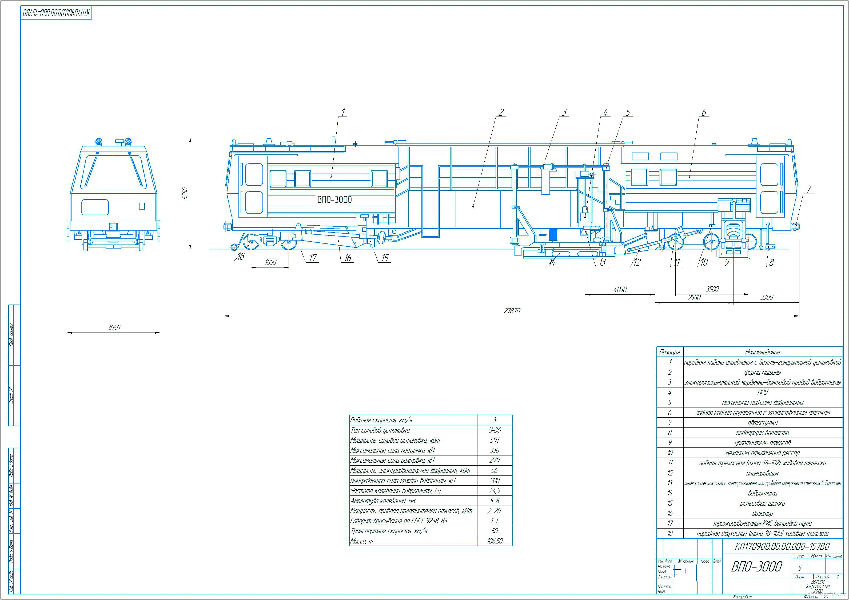Select 'Мощность силовой установки, кВт' label
The height and width of the screenshot is (600, 849).
coord(395,440)
